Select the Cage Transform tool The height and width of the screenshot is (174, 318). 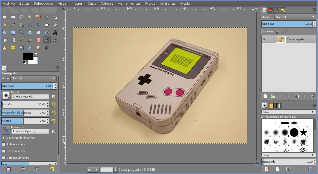click(x=47, y=32)
